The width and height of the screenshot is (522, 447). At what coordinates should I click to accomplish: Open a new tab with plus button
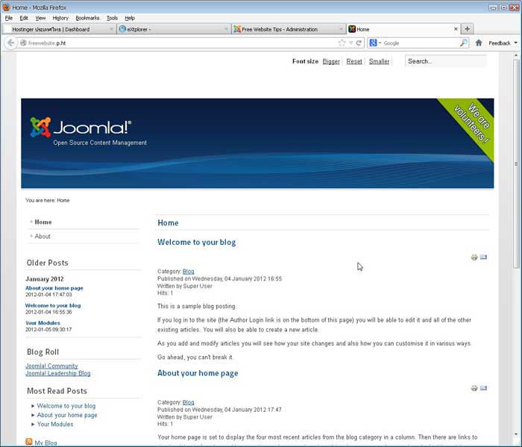click(467, 29)
